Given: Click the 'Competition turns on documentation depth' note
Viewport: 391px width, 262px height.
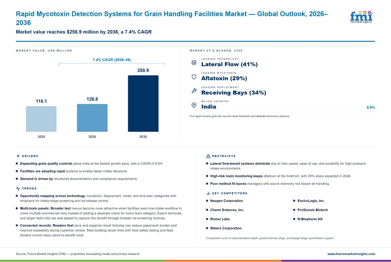Looking at the screenshot, I should (270, 238).
